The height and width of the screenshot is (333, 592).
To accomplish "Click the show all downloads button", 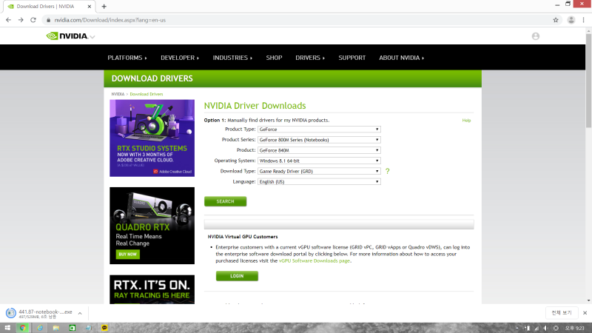I will click(x=562, y=312).
